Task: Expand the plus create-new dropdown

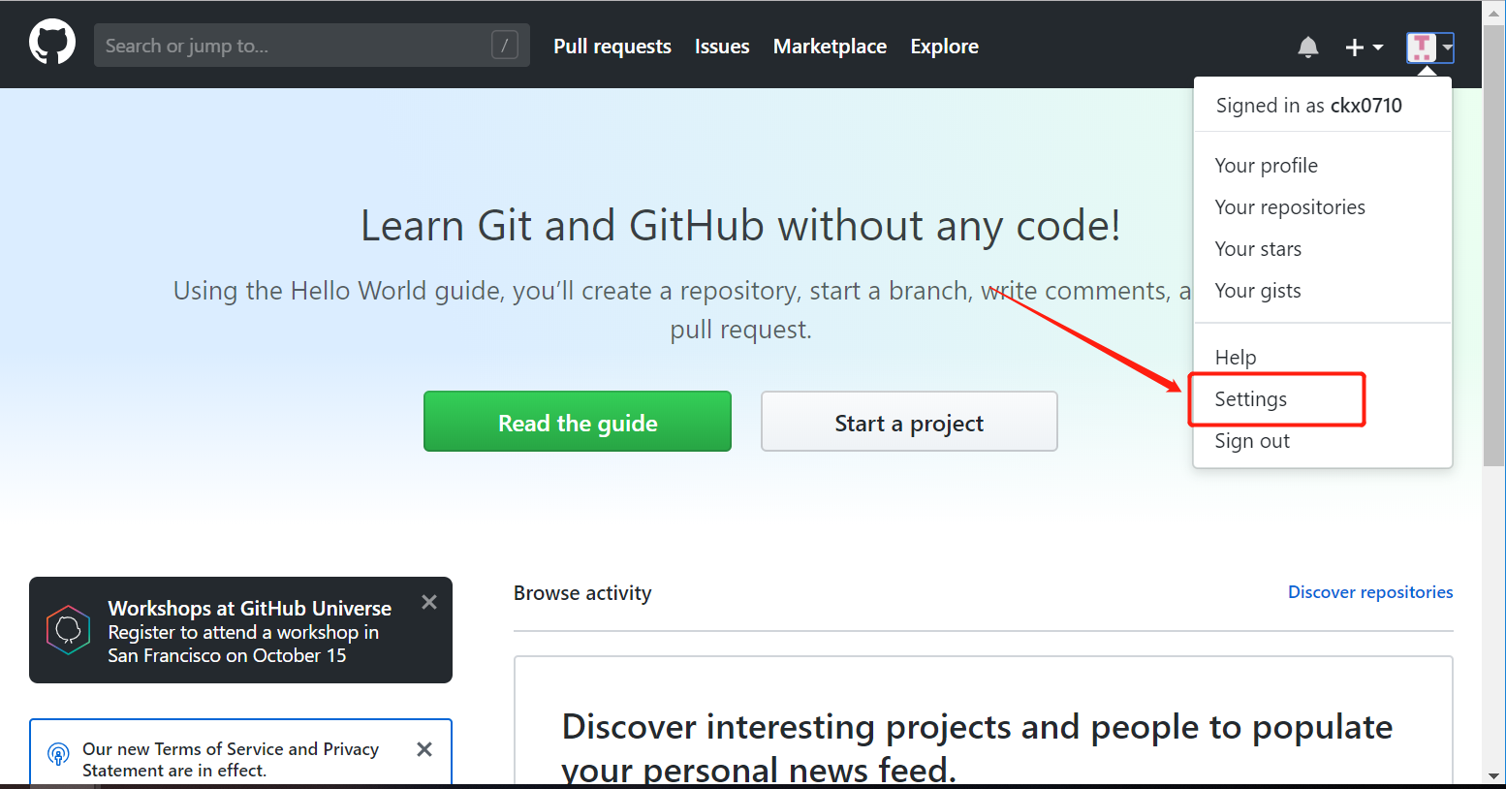Action: pyautogui.click(x=1364, y=47)
